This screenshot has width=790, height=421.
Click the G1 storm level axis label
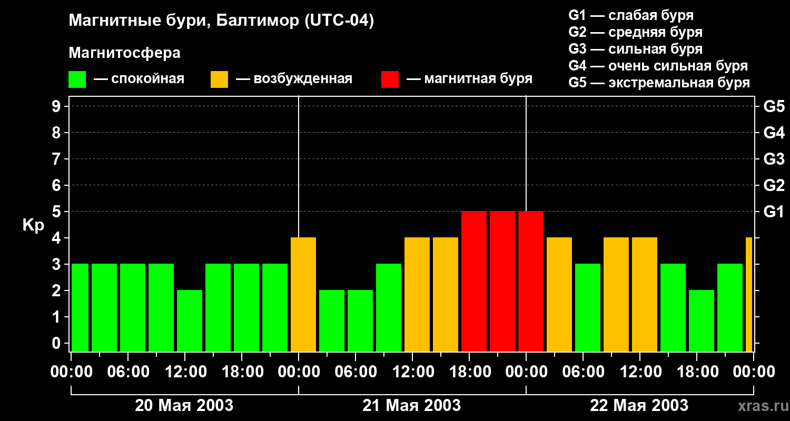773,212
